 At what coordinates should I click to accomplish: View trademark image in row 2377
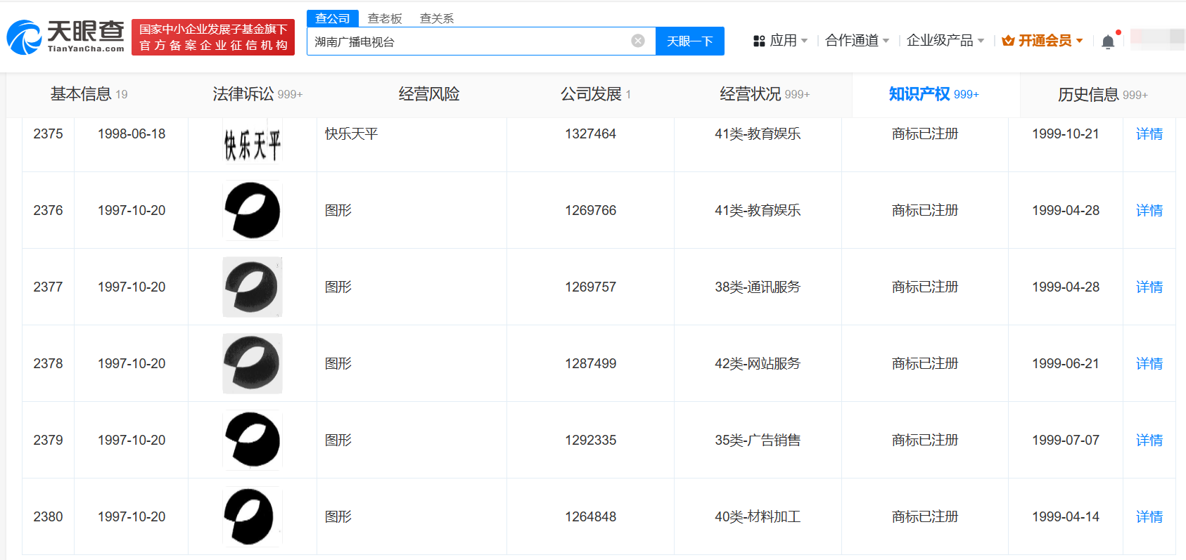[253, 287]
